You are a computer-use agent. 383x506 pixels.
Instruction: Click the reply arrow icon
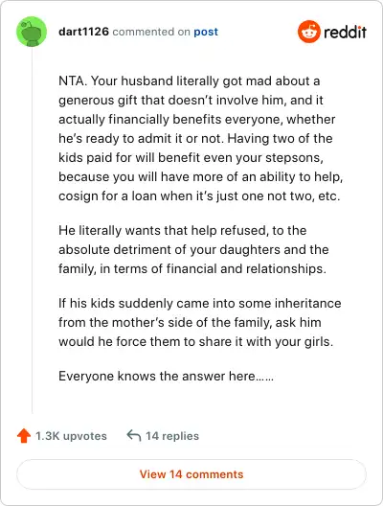pyautogui.click(x=134, y=435)
